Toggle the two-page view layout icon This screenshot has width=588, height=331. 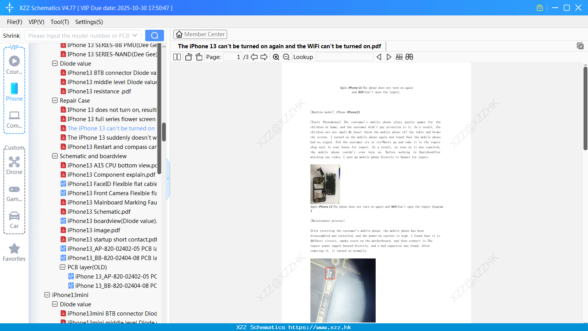[177, 57]
